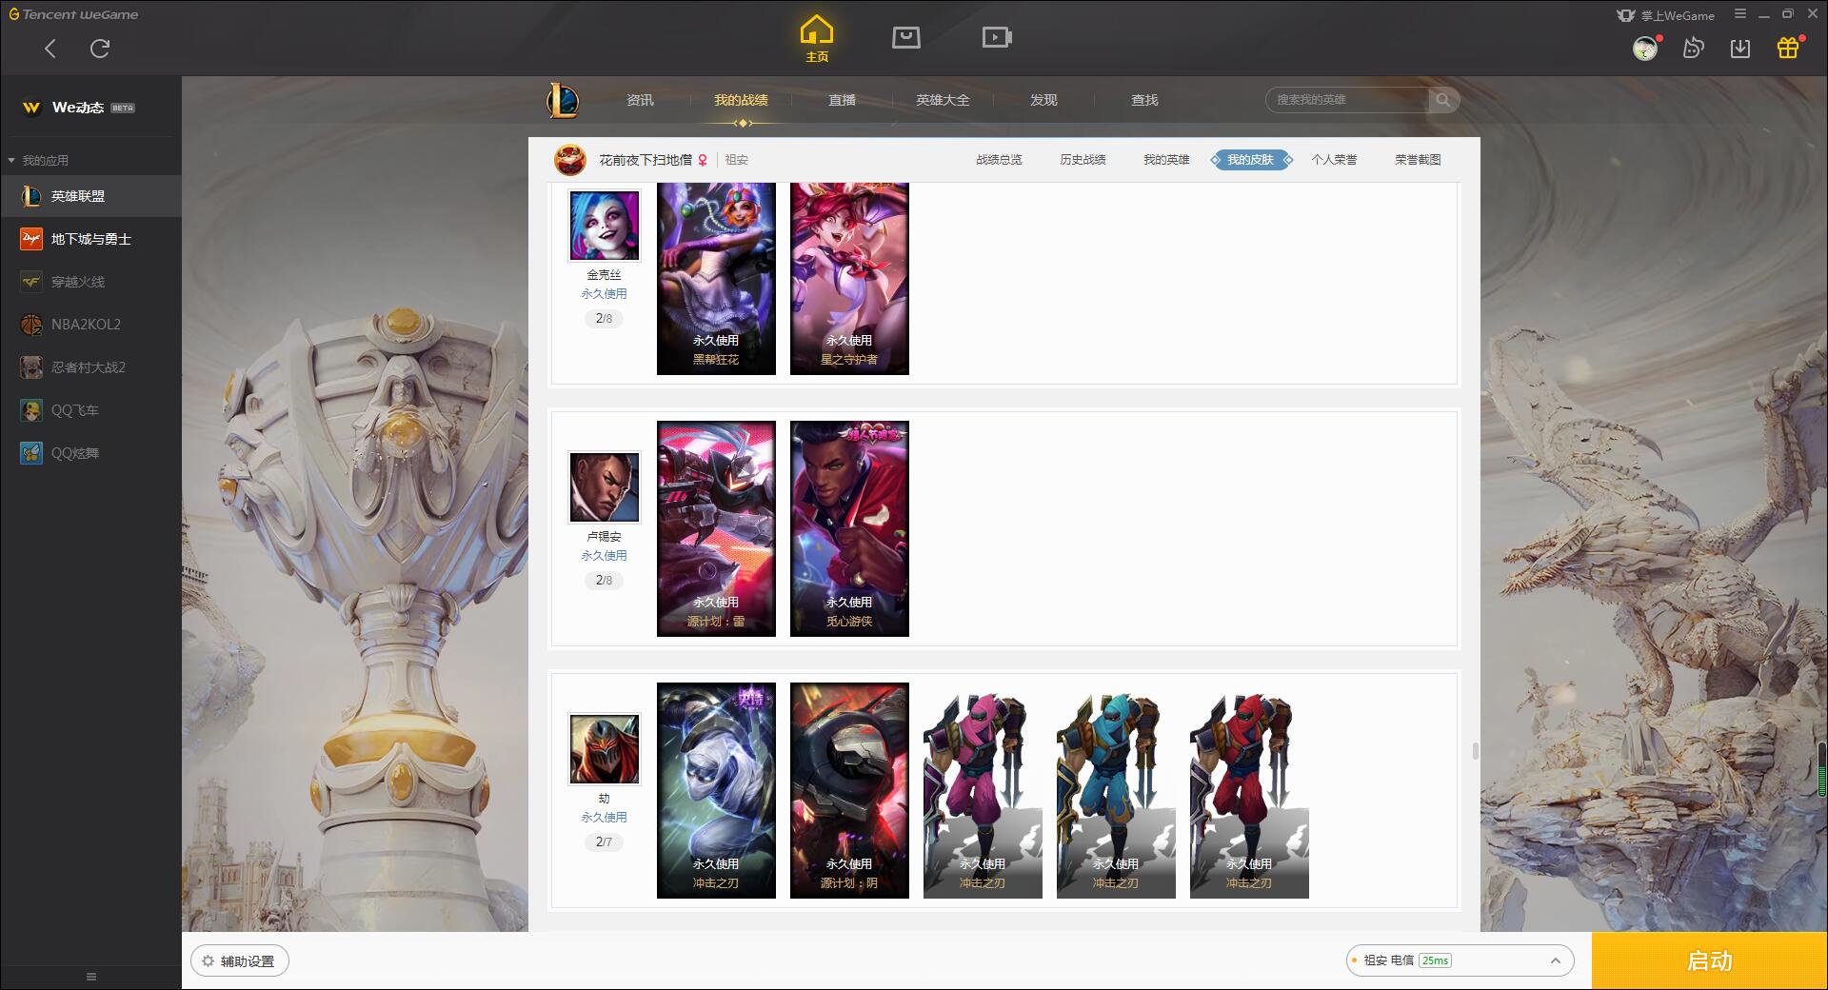The image size is (1828, 990).
Task: Click the skin list scrollbar thumb
Action: [1475, 751]
